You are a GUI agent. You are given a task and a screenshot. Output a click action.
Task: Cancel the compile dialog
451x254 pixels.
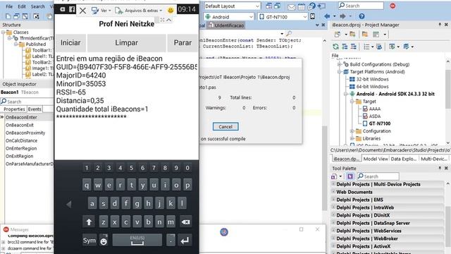coord(225,126)
